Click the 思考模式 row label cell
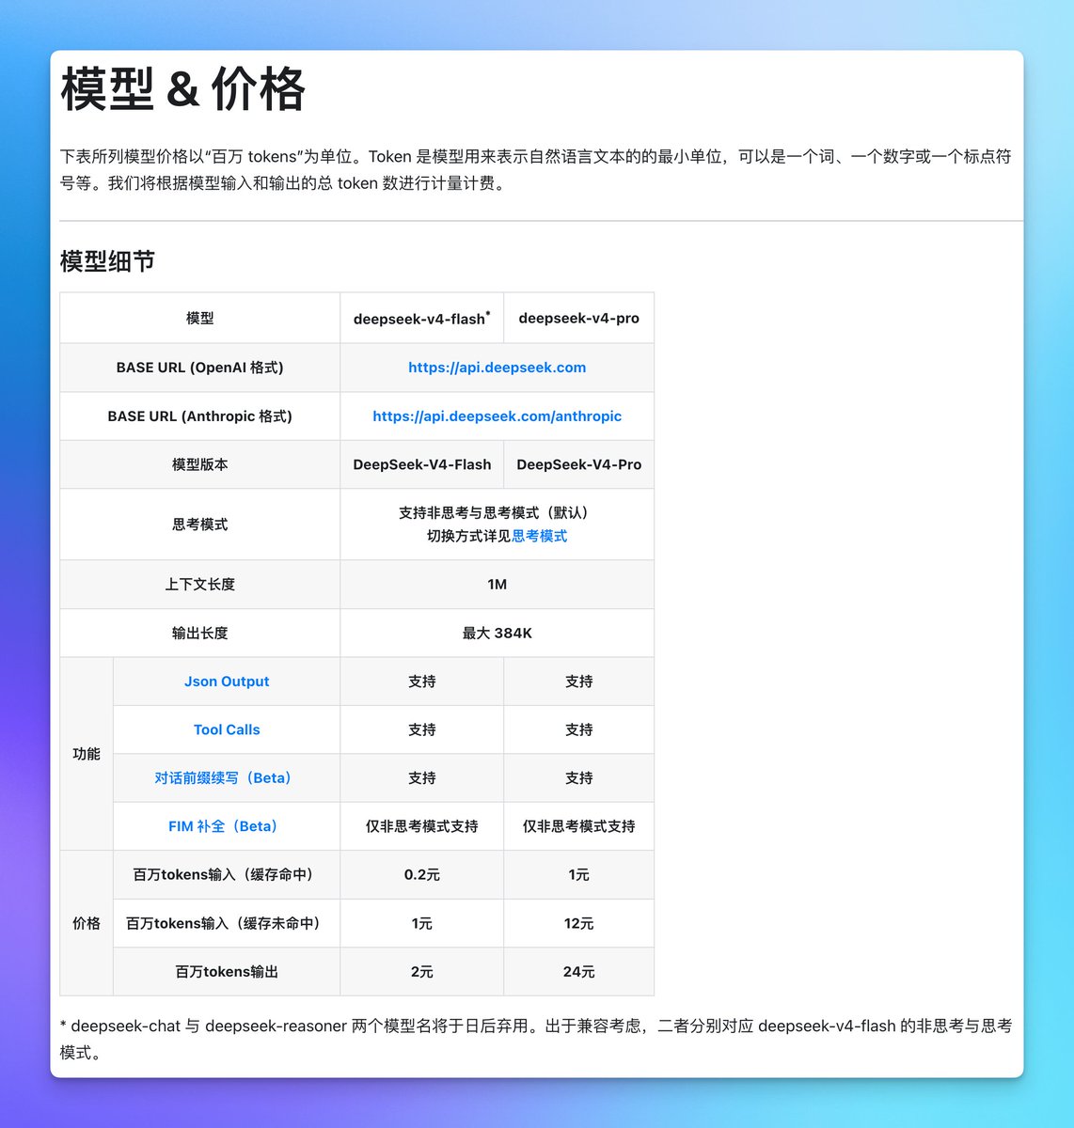This screenshot has width=1074, height=1128. coord(200,525)
